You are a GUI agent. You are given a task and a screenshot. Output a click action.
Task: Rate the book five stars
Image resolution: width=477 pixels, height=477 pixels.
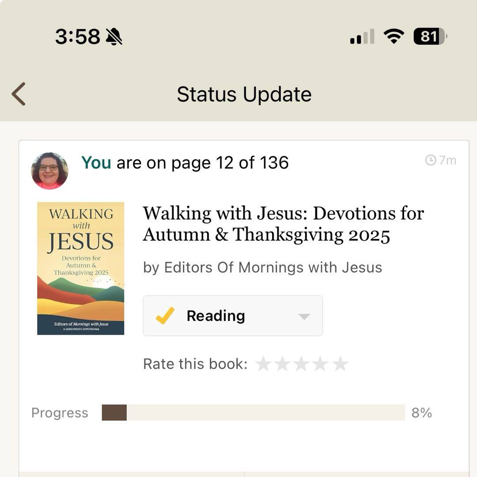coord(340,364)
